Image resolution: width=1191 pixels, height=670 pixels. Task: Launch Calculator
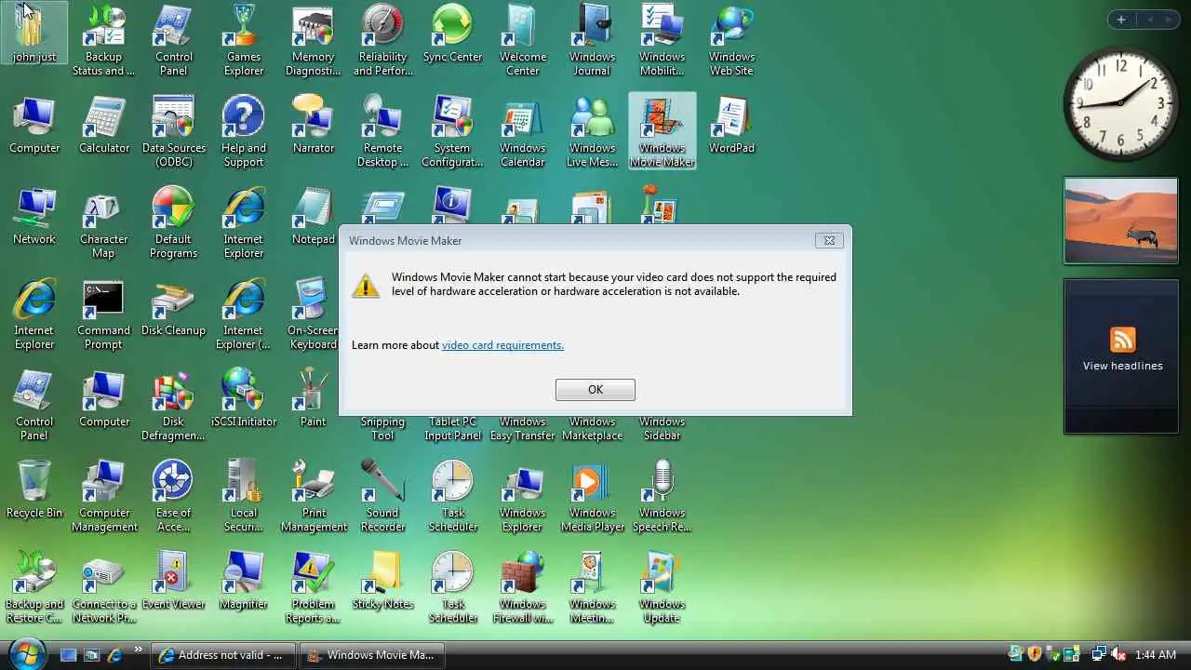[x=104, y=125]
